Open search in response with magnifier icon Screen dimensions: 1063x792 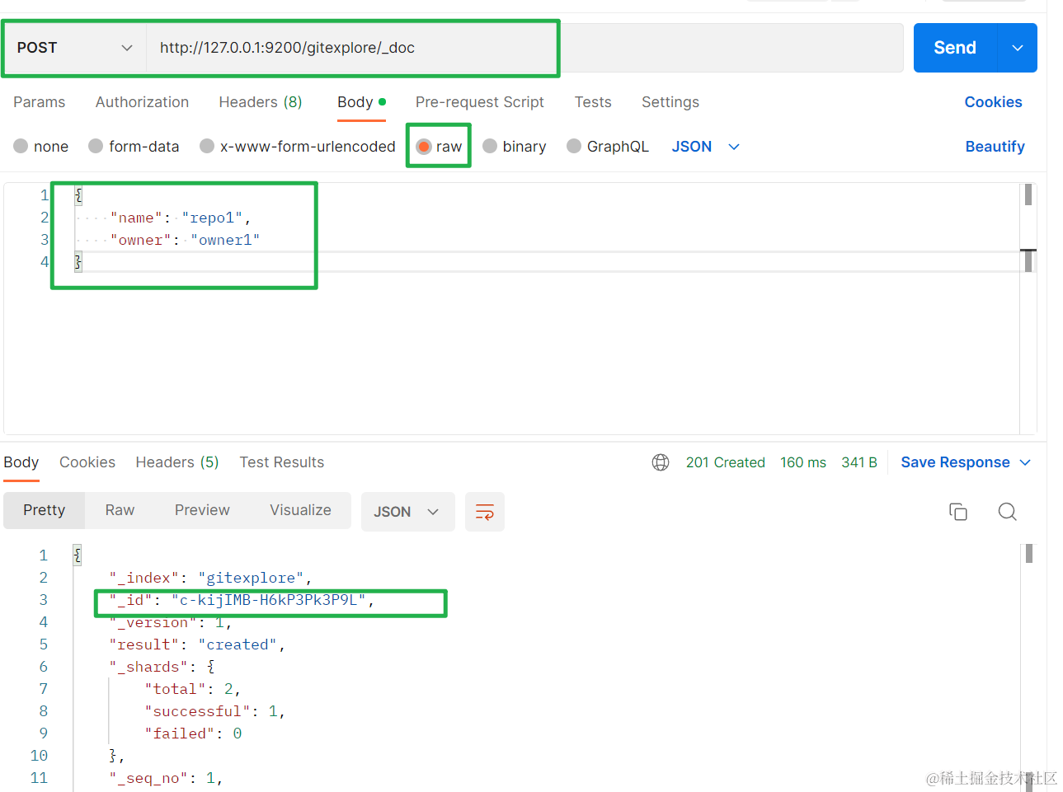pyautogui.click(x=1007, y=512)
